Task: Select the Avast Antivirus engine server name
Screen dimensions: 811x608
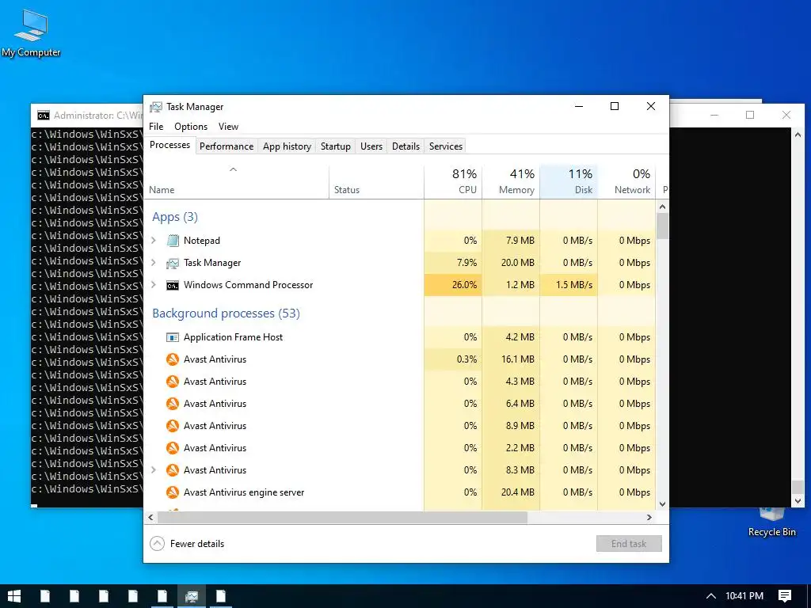Action: (244, 492)
